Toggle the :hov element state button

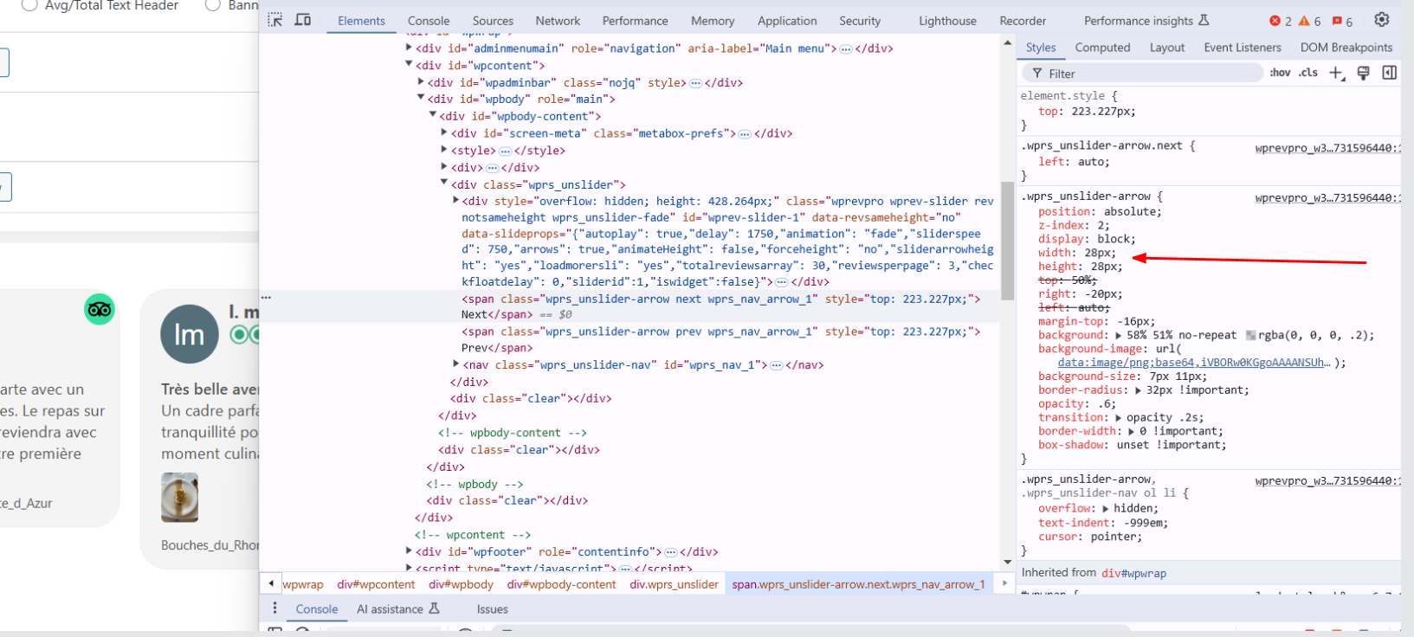(x=1280, y=73)
